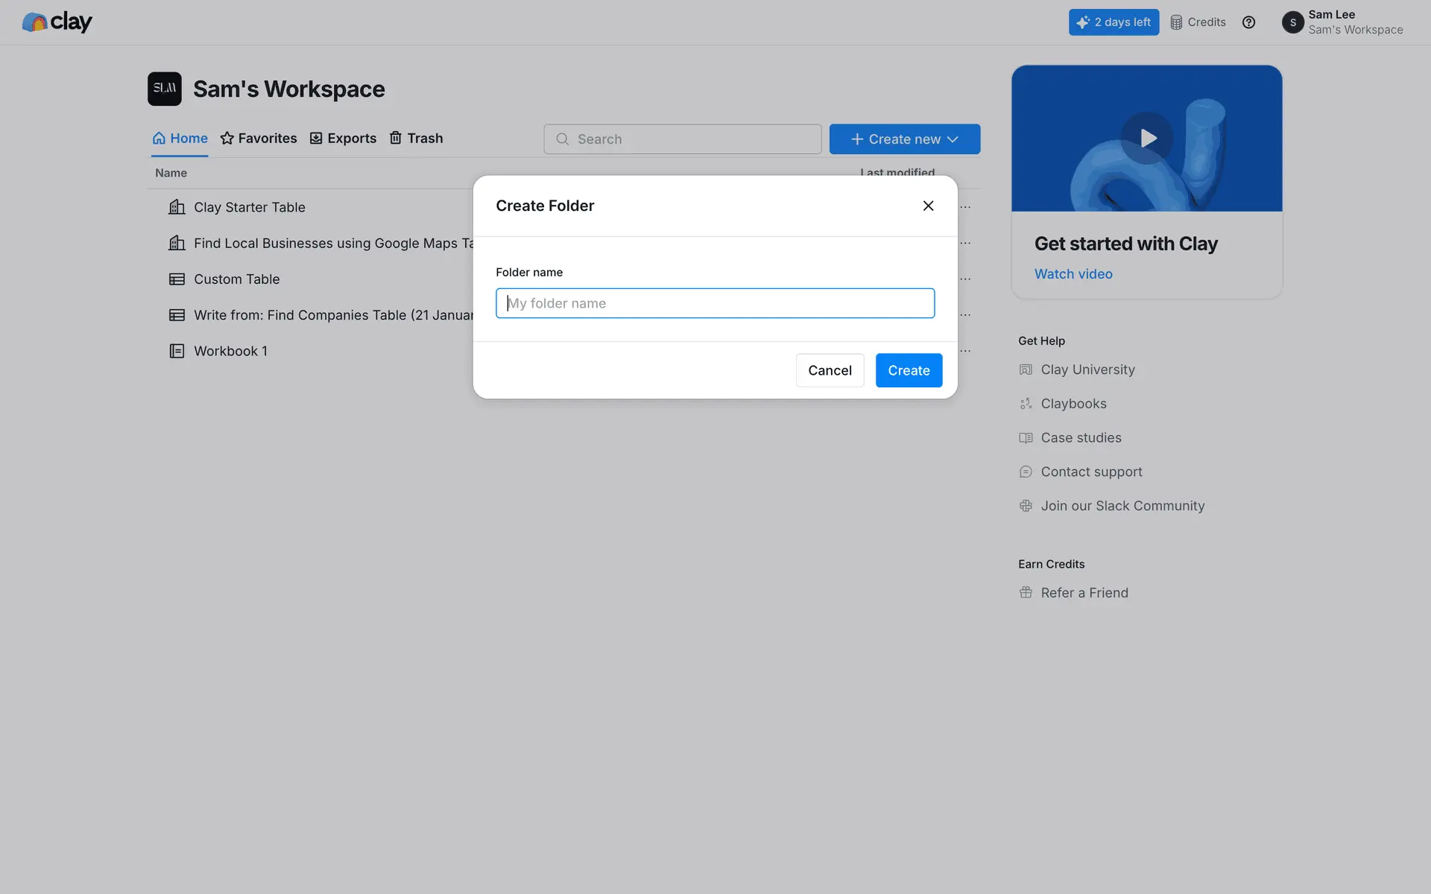This screenshot has width=1431, height=894.
Task: Click the Clay logo in the header
Action: coord(57,22)
